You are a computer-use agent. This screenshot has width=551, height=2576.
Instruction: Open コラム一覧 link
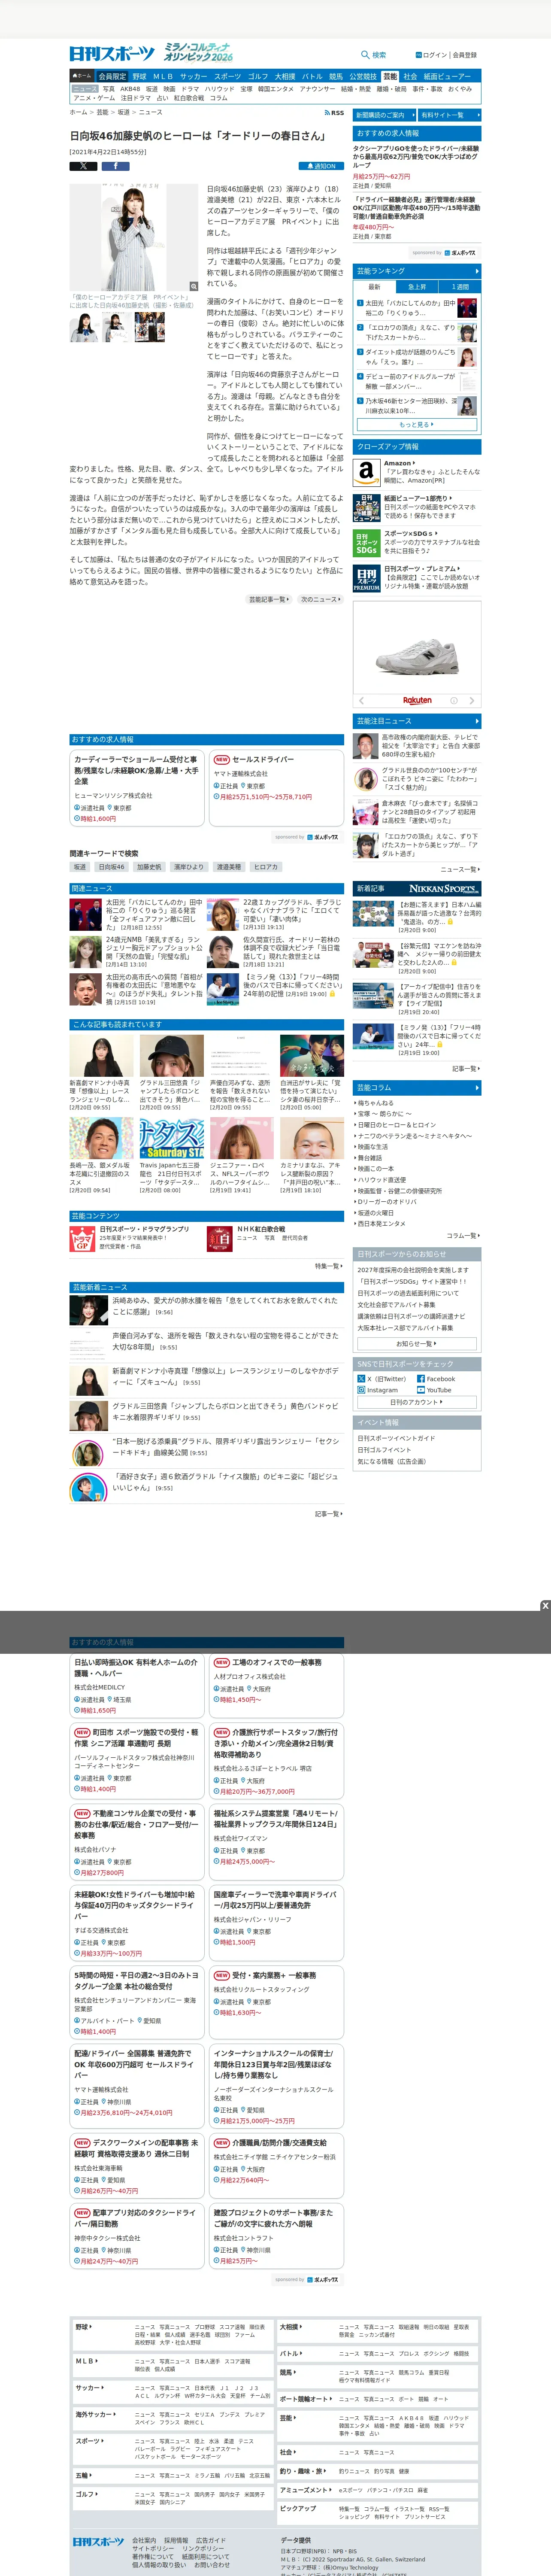coord(463,1236)
